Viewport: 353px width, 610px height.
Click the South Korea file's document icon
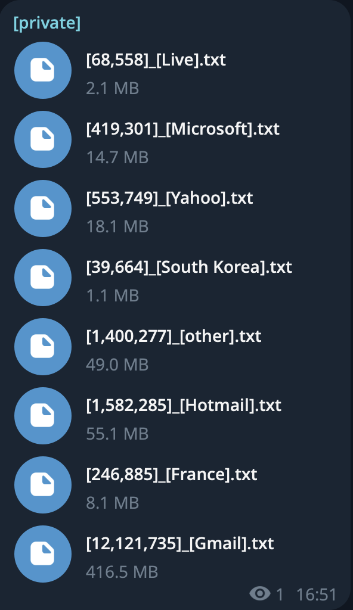43,278
